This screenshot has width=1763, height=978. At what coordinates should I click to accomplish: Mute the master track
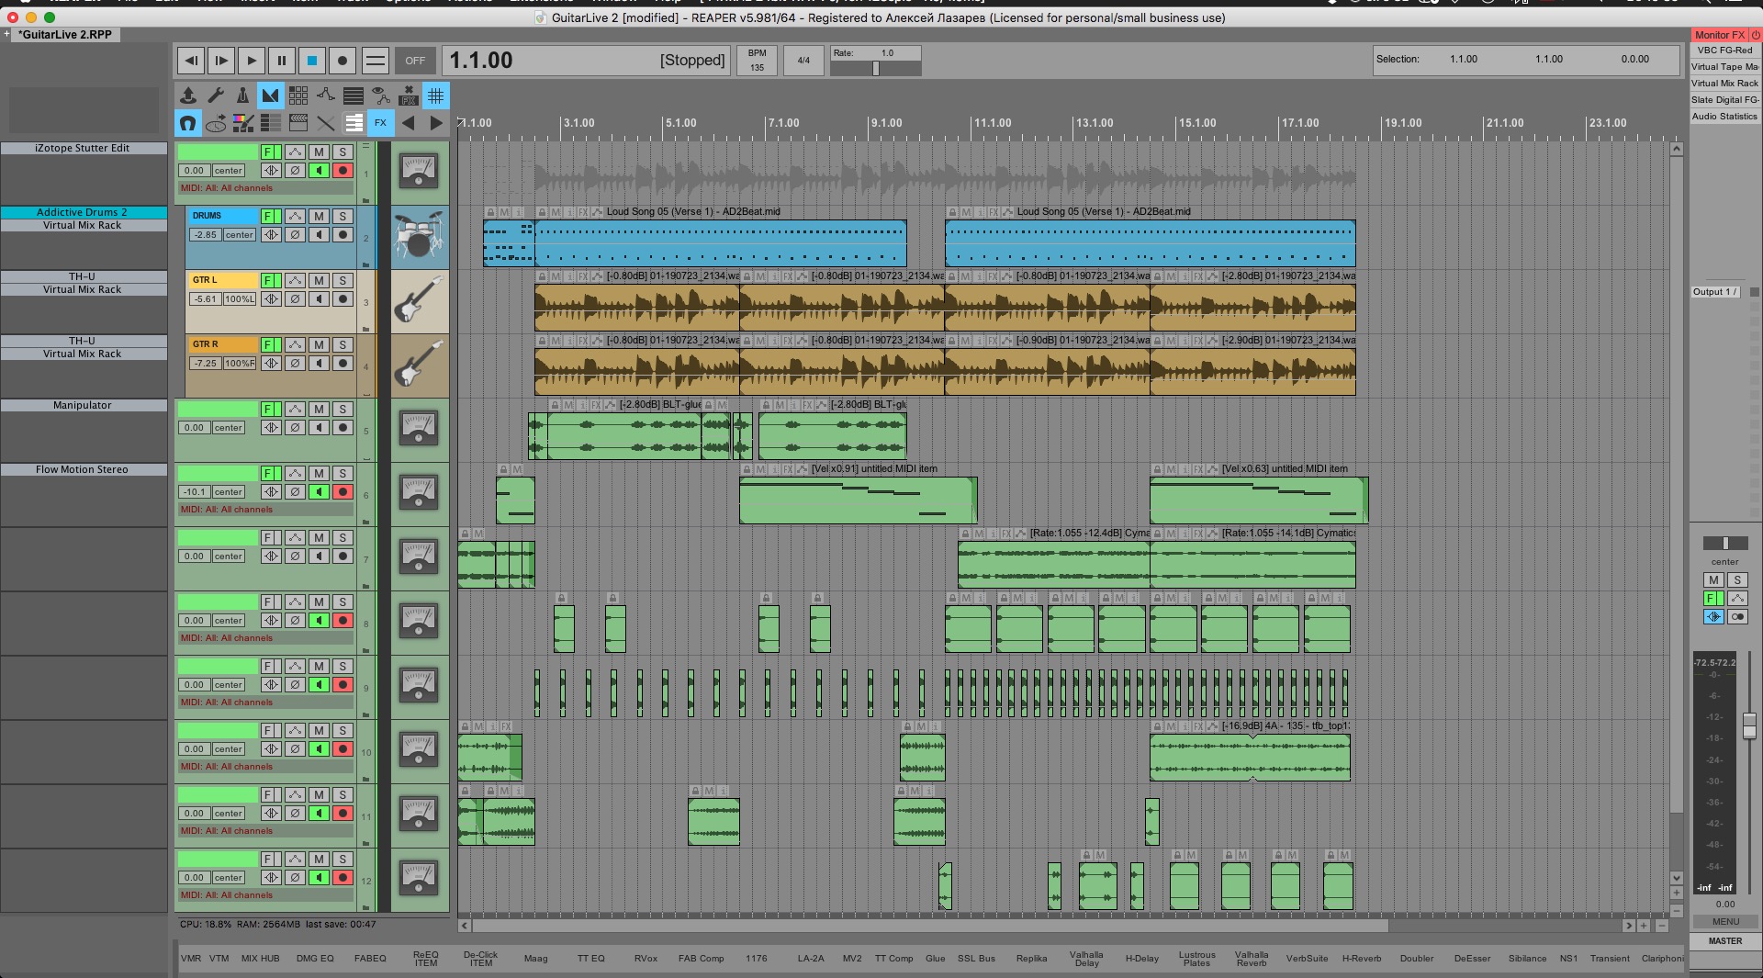pos(1713,580)
